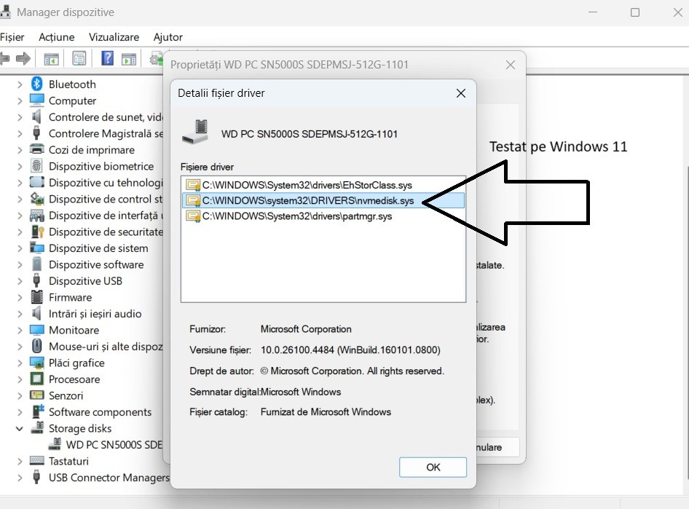This screenshot has height=509, width=689.
Task: Click Show/Hide Action Pane toolbar icon
Action: pos(129,58)
